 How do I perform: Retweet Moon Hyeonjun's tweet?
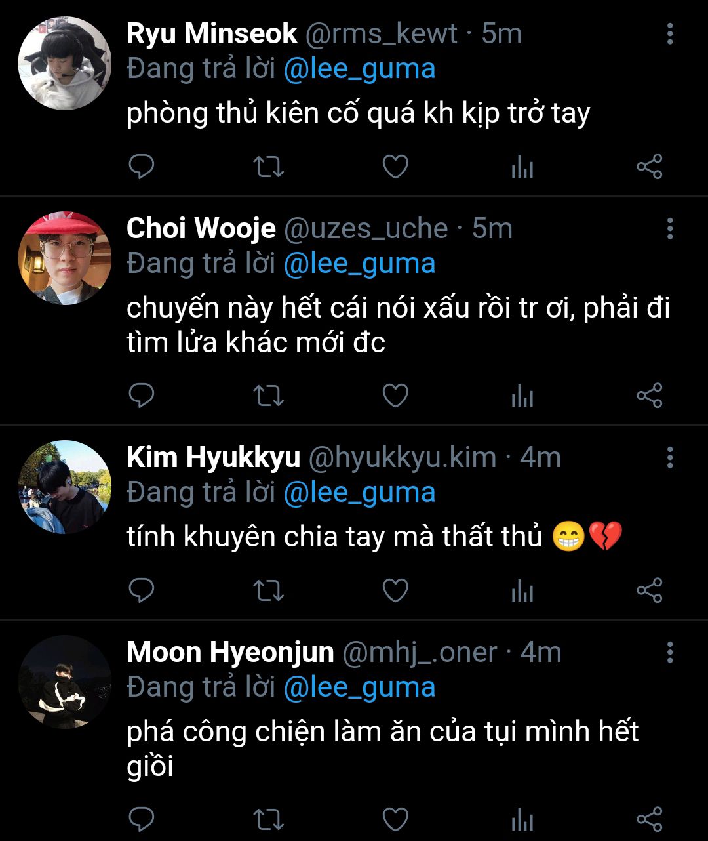tap(268, 819)
